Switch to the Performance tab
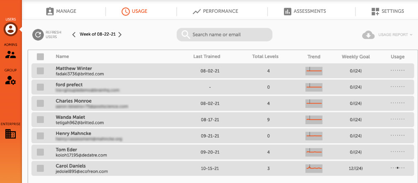The height and width of the screenshot is (183, 418). tap(215, 11)
